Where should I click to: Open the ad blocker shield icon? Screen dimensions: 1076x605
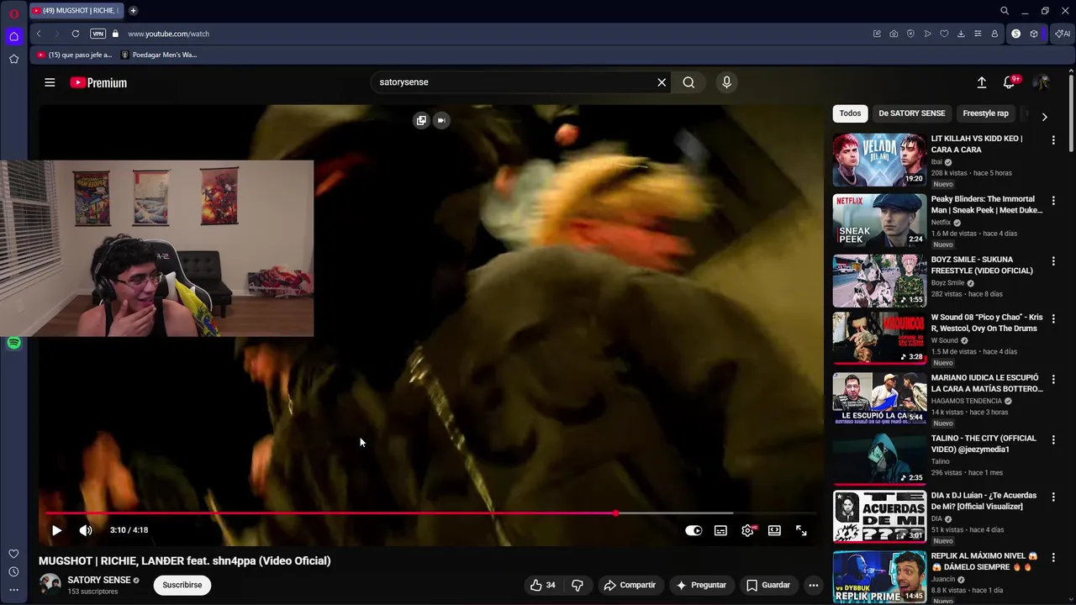click(910, 34)
